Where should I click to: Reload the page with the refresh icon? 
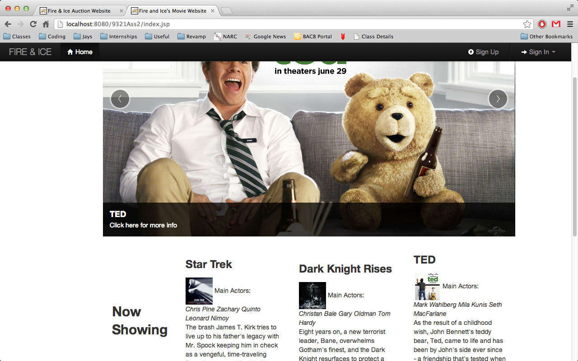(x=33, y=24)
